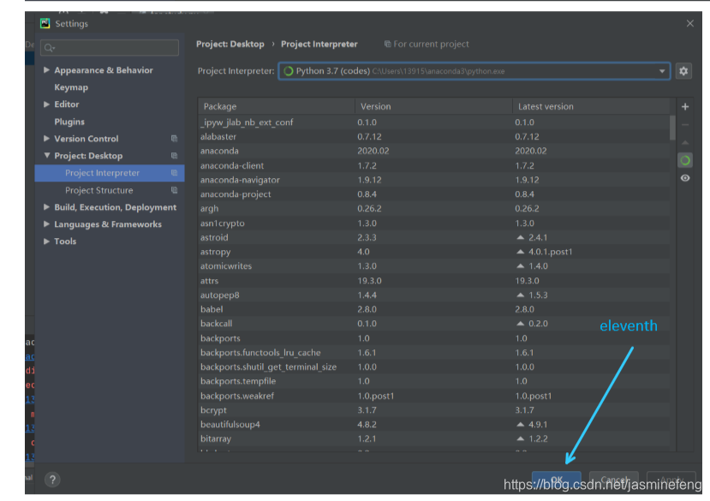Image resolution: width=710 pixels, height=501 pixels.
Task: Click the upgrade arrow next to beautifulsoup4 4.9.1
Action: coord(520,425)
